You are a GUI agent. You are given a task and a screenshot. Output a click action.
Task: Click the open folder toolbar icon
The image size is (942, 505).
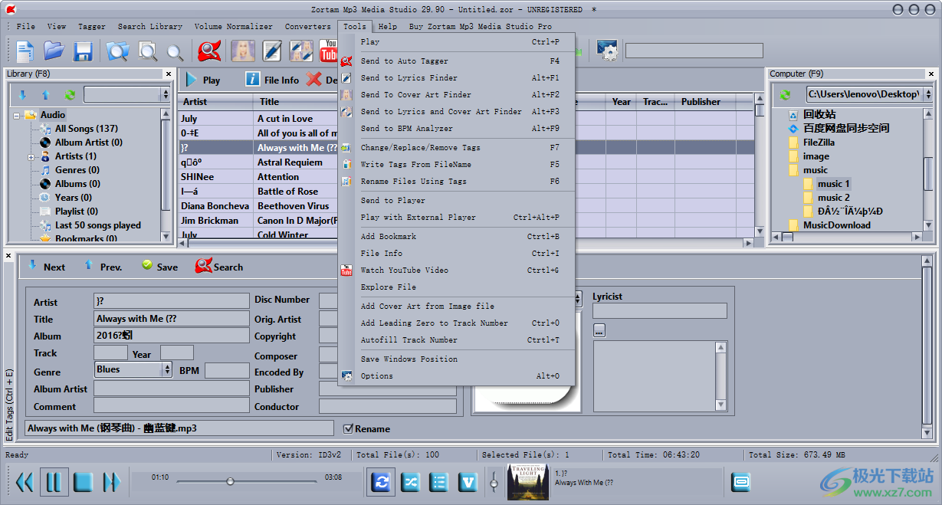point(54,51)
